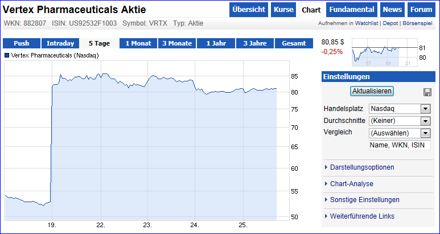
Task: Select the 1 Monat time range
Action: coord(138,43)
